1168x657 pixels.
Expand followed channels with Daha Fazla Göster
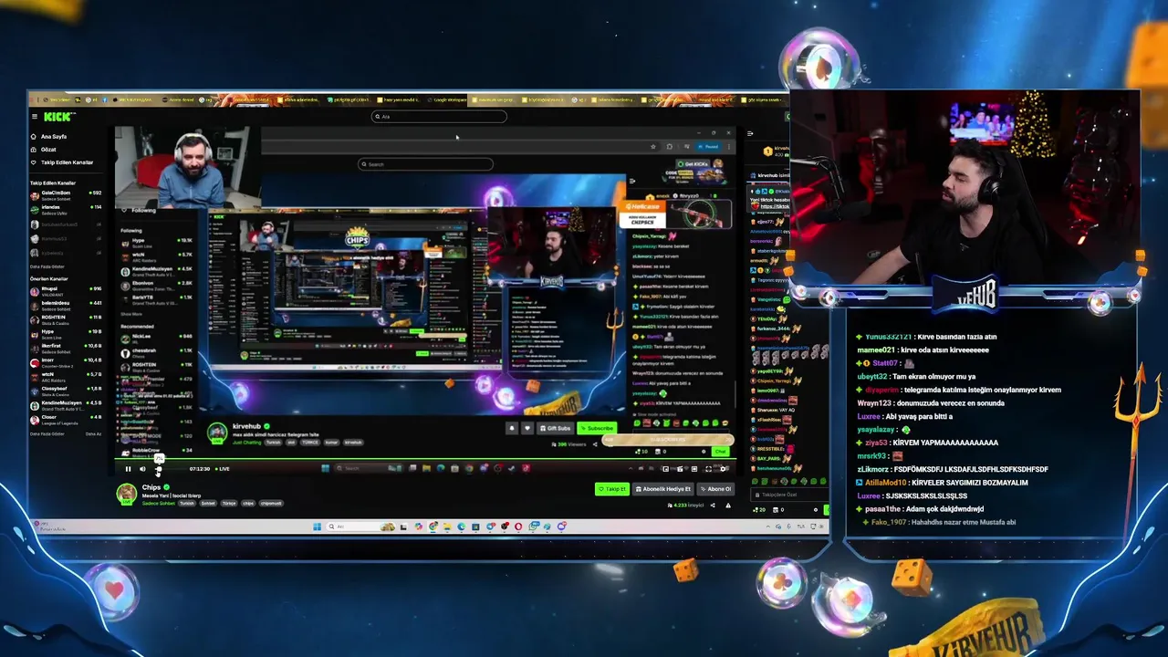(47, 267)
